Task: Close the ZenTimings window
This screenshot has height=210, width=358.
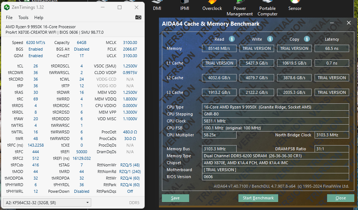Action: tap(137, 7)
